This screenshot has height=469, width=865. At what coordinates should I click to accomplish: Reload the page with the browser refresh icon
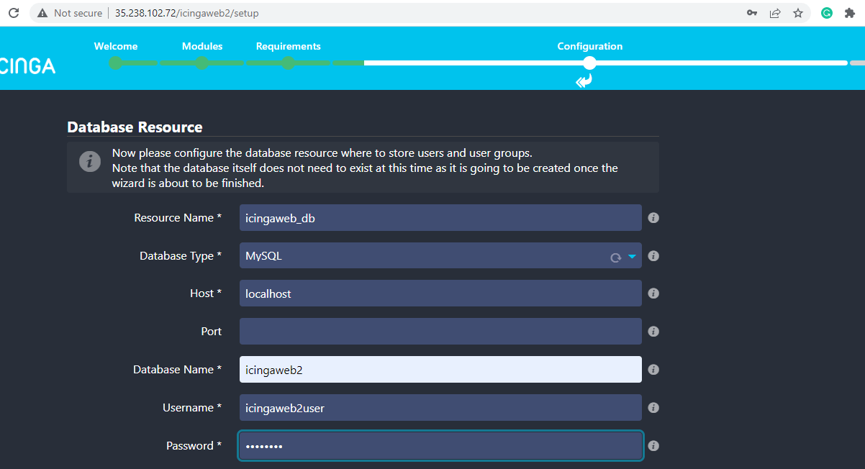13,13
